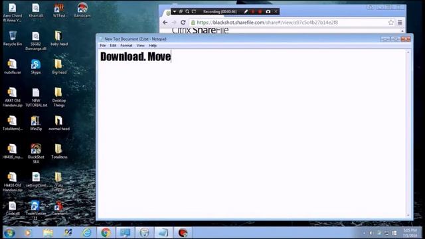The width and height of the screenshot is (425, 239).
Task: Select the Desktop Things folder
Action: coord(59,98)
